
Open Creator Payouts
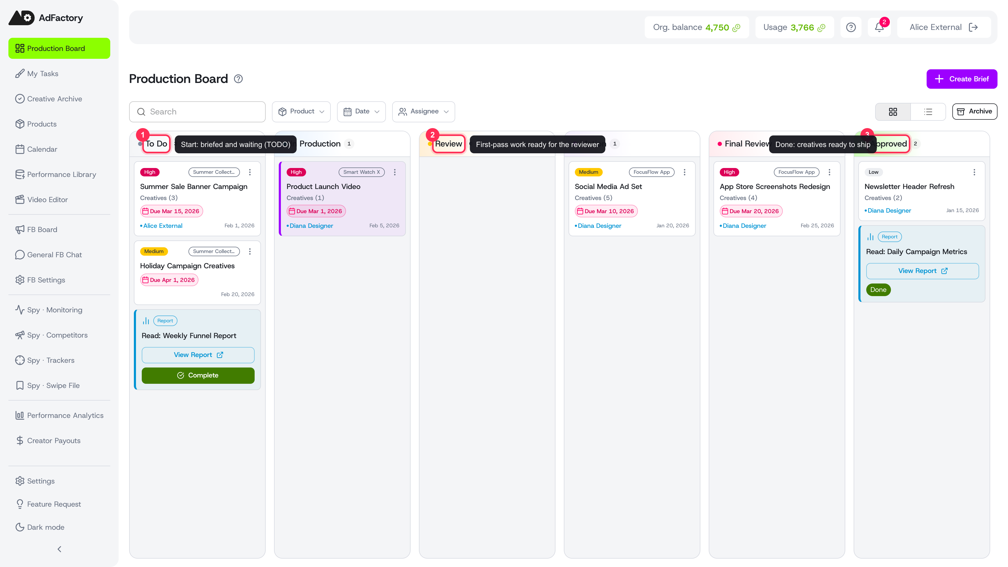[59, 441]
